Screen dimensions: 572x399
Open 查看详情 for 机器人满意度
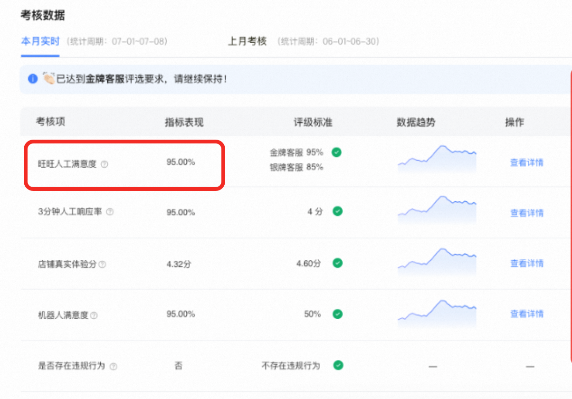(x=527, y=313)
